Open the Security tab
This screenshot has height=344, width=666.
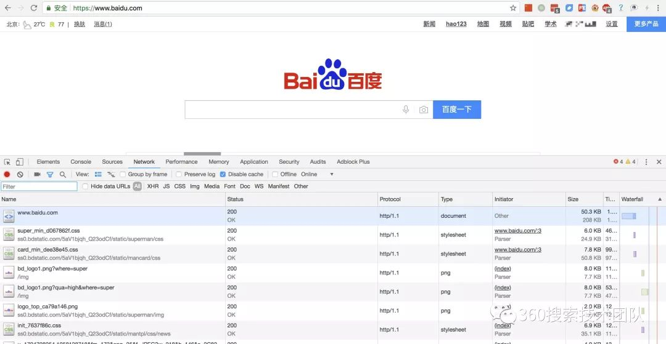pos(289,162)
